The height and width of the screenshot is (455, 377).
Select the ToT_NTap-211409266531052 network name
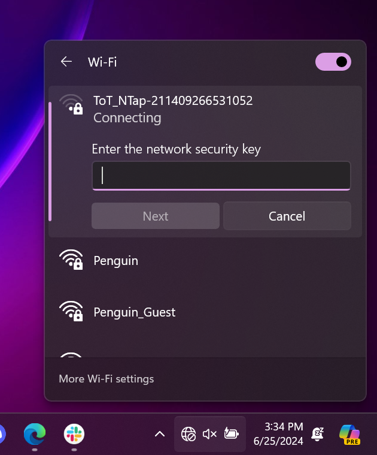(x=173, y=101)
